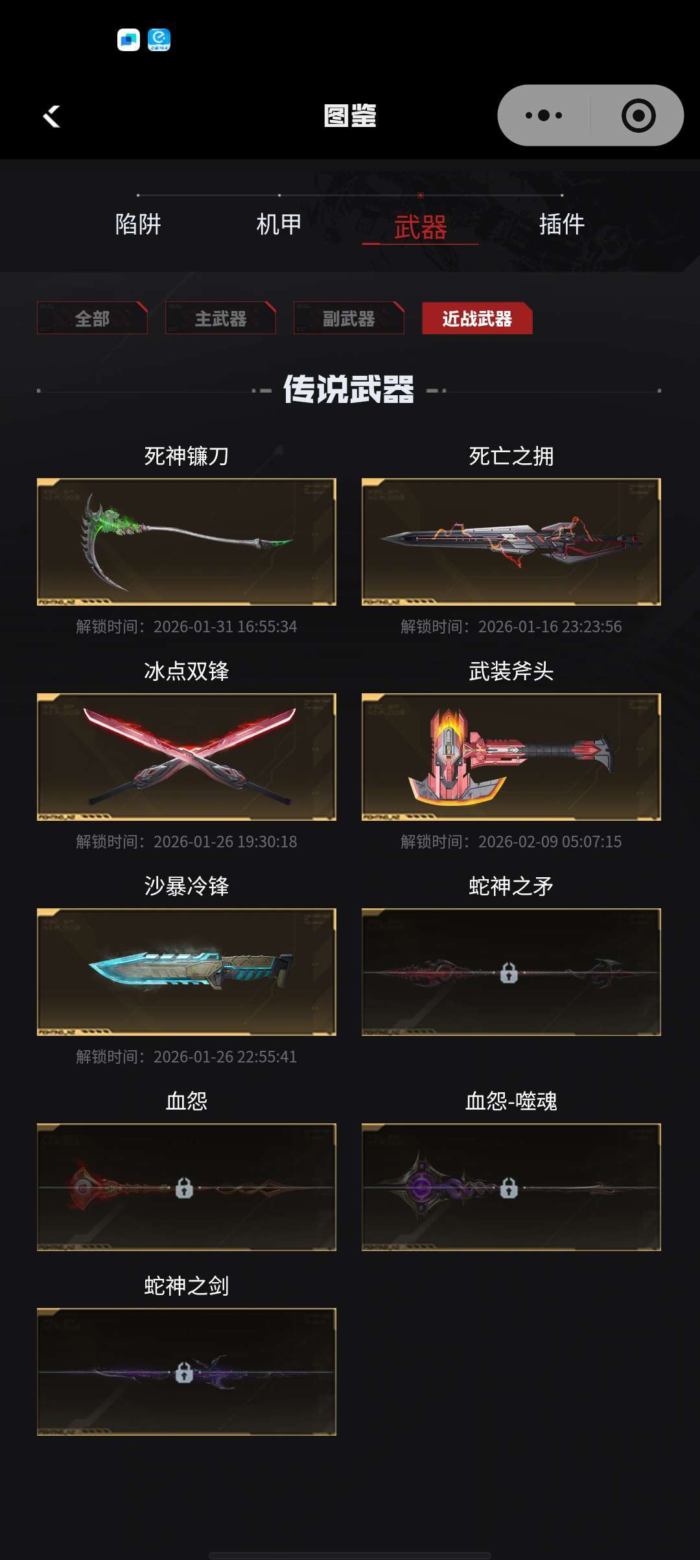Filter by 副武器
Viewport: 700px width, 1560px height.
pyautogui.click(x=349, y=318)
